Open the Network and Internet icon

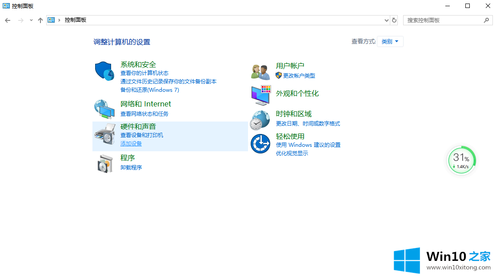(x=105, y=109)
